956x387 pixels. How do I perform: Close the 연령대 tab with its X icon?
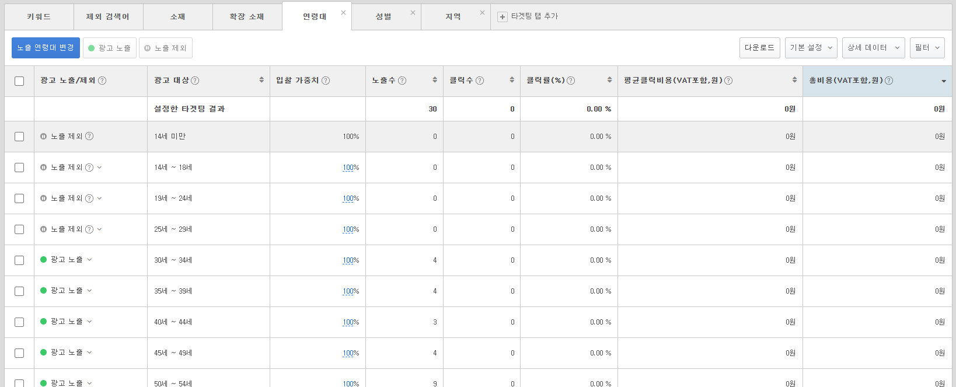pos(343,12)
